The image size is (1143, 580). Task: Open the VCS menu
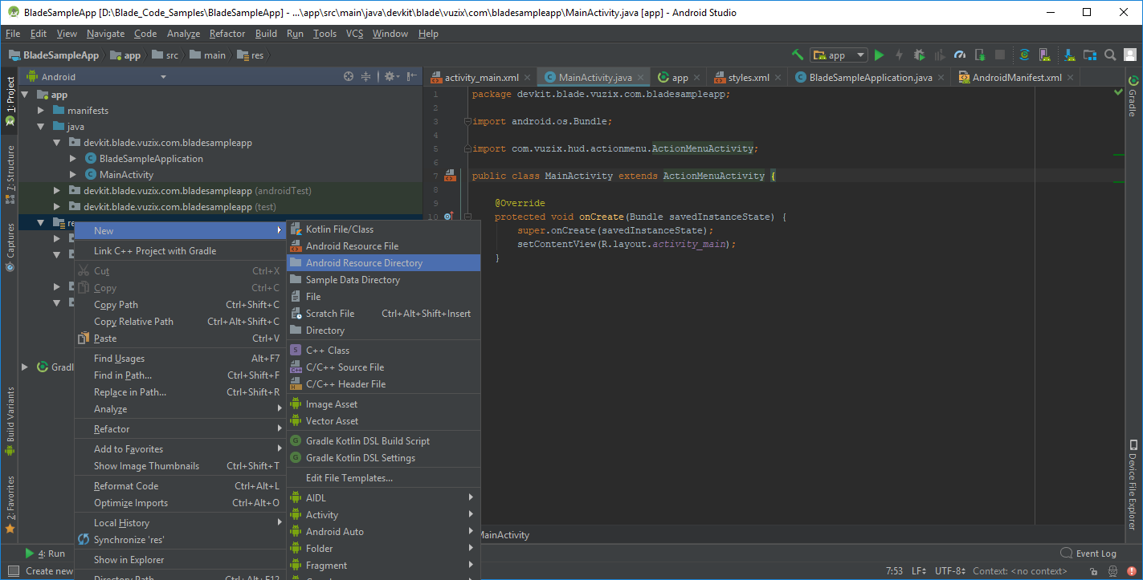(x=355, y=34)
